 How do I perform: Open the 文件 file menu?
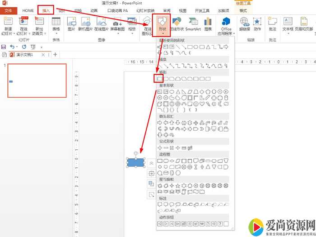click(x=8, y=10)
